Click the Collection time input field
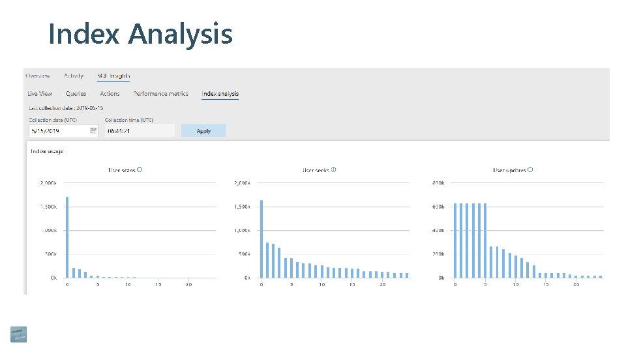This screenshot has width=626, height=352. [140, 130]
